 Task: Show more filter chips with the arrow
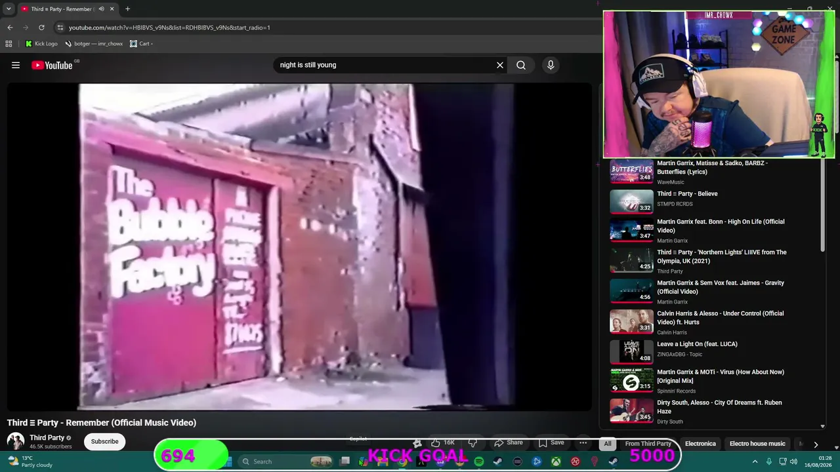pos(816,444)
